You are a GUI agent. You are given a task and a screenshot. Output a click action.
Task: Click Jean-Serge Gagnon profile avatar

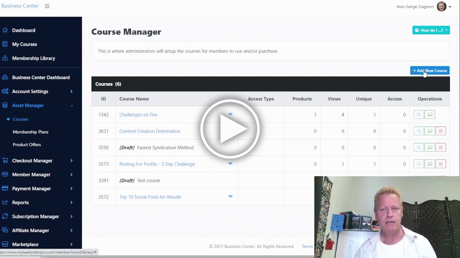click(x=441, y=6)
